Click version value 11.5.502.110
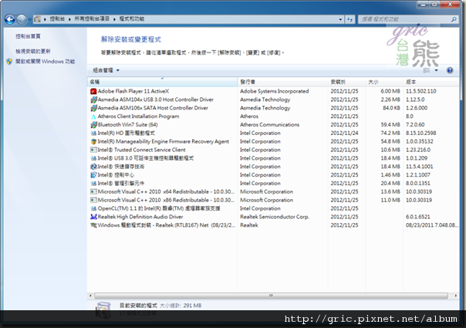The width and height of the screenshot is (466, 328). pyautogui.click(x=421, y=91)
